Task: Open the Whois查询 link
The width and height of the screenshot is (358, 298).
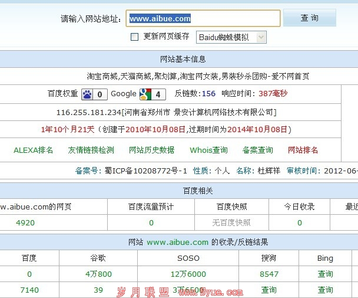Action: point(208,150)
